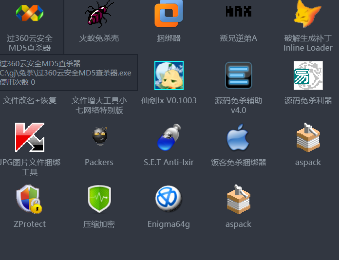Launch the S.E.T Anti-lxir icon
The height and width of the screenshot is (260, 339).
click(169, 137)
